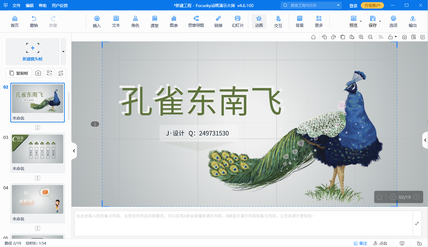Click the align objects icon
This screenshot has width=428, height=247.
tap(381, 37)
